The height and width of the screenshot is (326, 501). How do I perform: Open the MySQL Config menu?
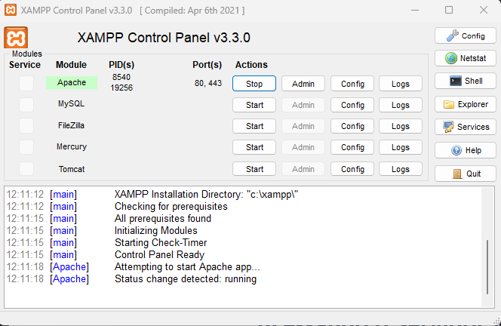352,105
